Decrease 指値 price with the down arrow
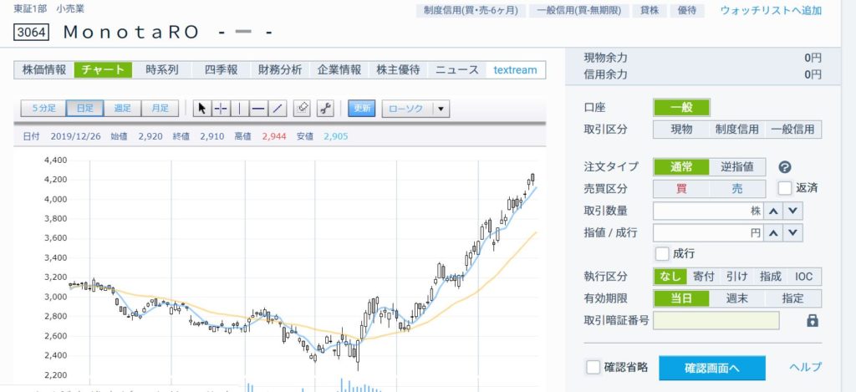856x392 pixels. [793, 233]
